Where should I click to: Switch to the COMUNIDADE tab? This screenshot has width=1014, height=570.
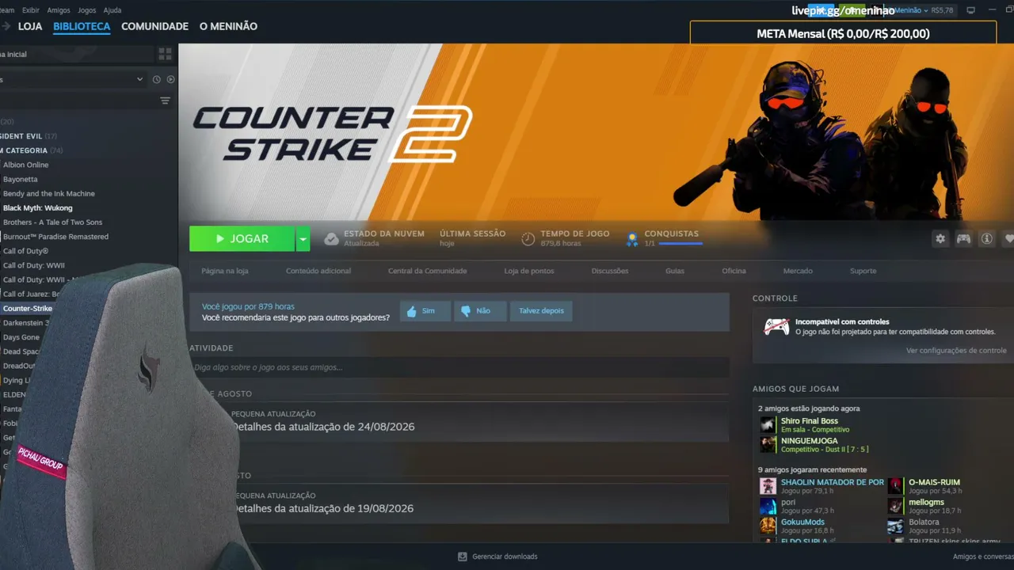click(154, 26)
